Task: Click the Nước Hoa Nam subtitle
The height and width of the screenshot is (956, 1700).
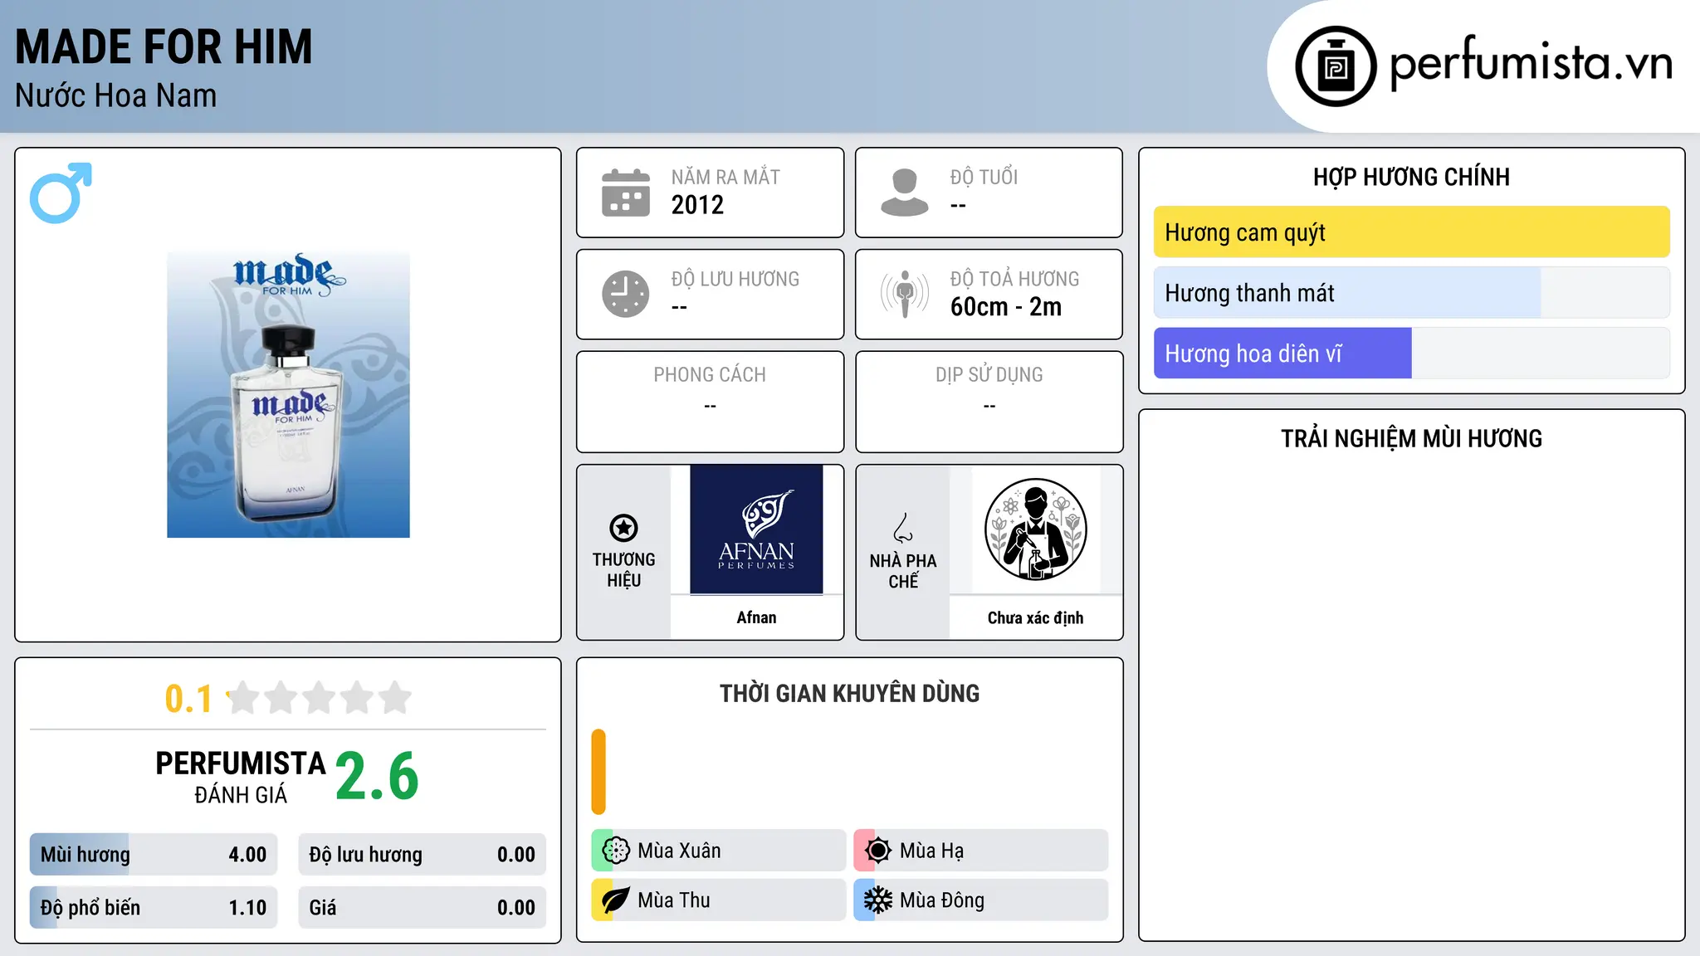Action: (116, 95)
